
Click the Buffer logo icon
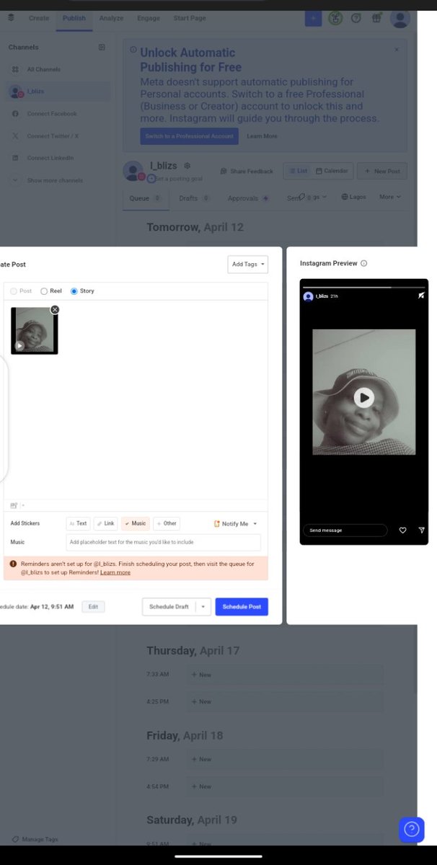click(x=11, y=18)
